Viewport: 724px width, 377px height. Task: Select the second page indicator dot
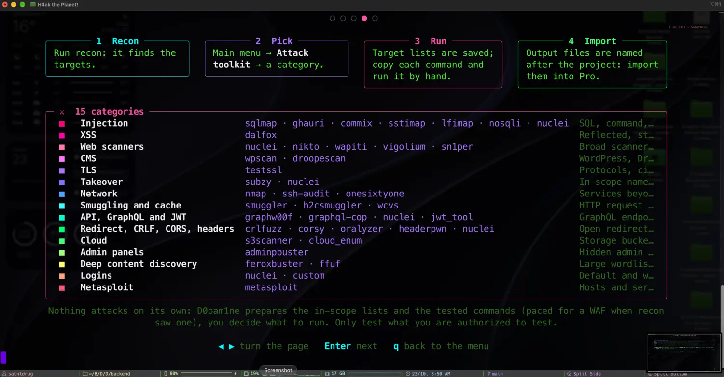coord(343,18)
